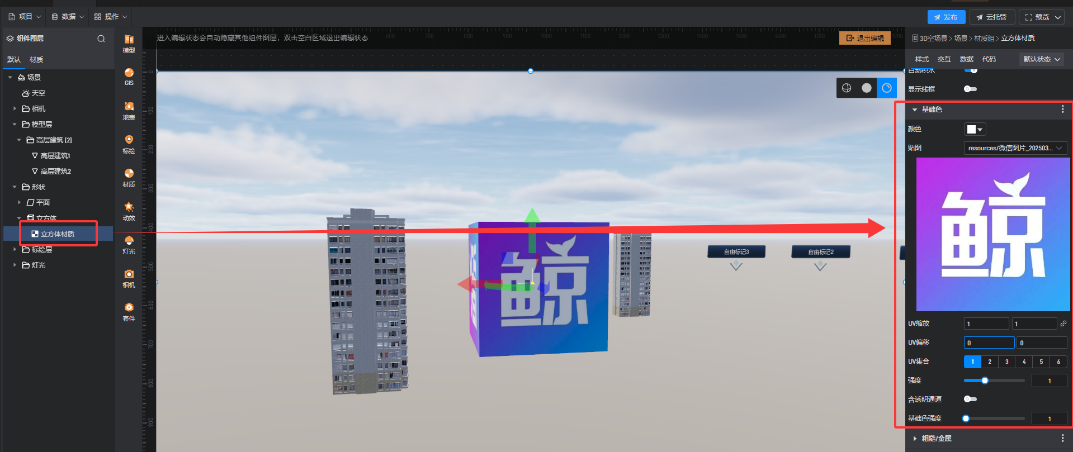The height and width of the screenshot is (452, 1073).
Task: Collapse the 基础色 section
Action: point(915,110)
